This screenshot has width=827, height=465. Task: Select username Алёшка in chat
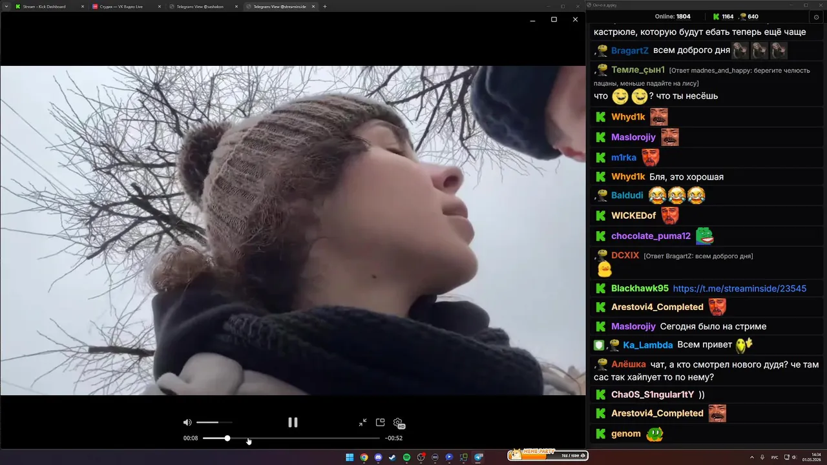pyautogui.click(x=629, y=364)
